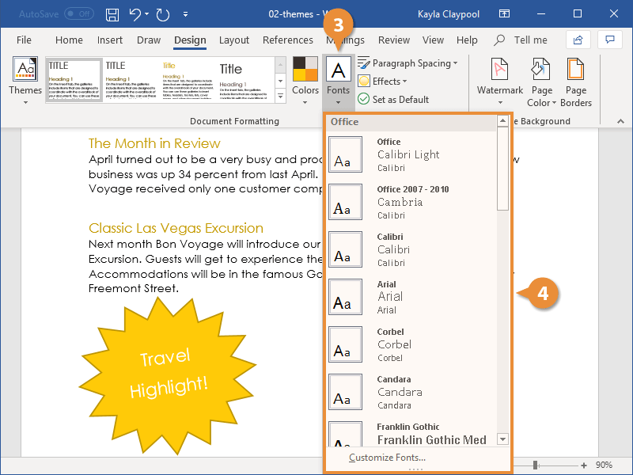The height and width of the screenshot is (475, 633).
Task: Click Customize Fonts at the bottom
Action: coord(388,457)
